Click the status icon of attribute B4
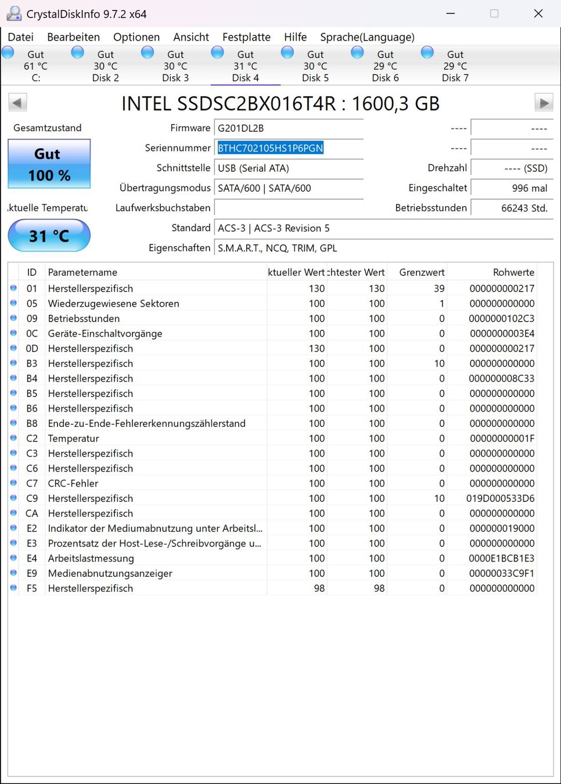Image resolution: width=561 pixels, height=784 pixels. [13, 378]
